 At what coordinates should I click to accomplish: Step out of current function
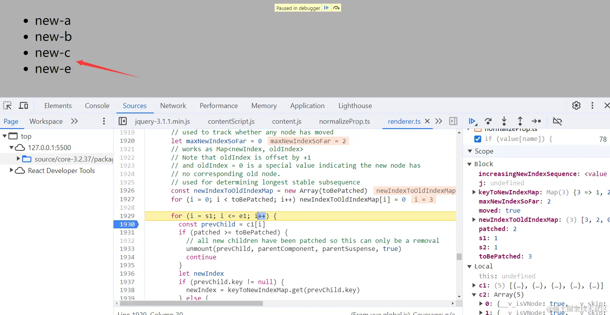click(520, 121)
